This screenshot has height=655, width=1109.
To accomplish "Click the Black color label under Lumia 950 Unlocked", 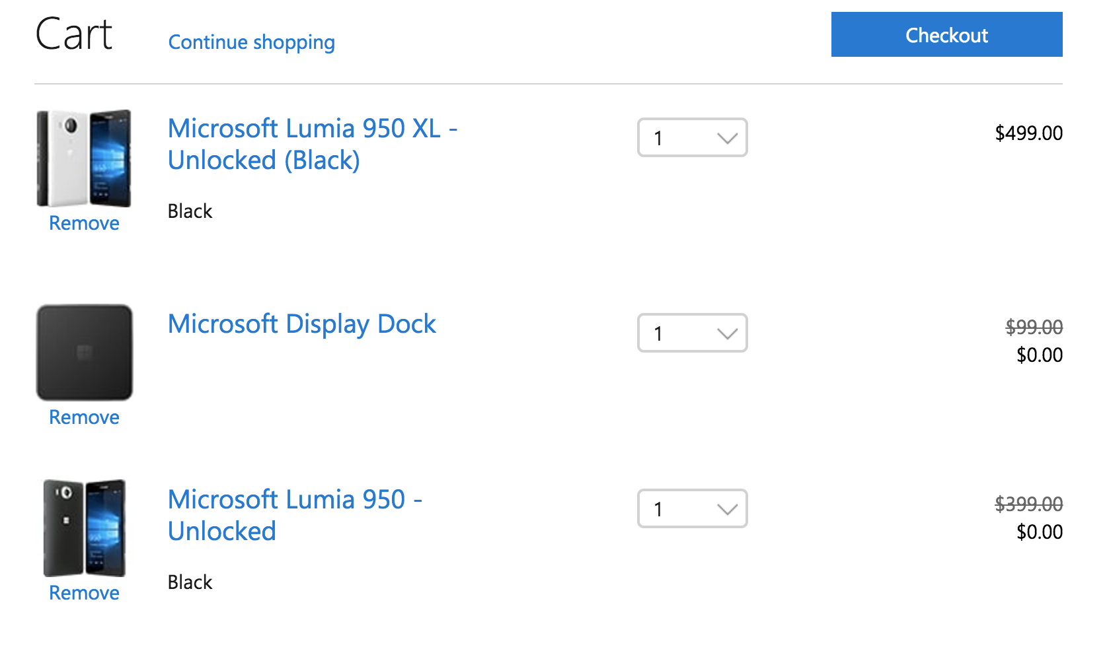I will pyautogui.click(x=190, y=582).
